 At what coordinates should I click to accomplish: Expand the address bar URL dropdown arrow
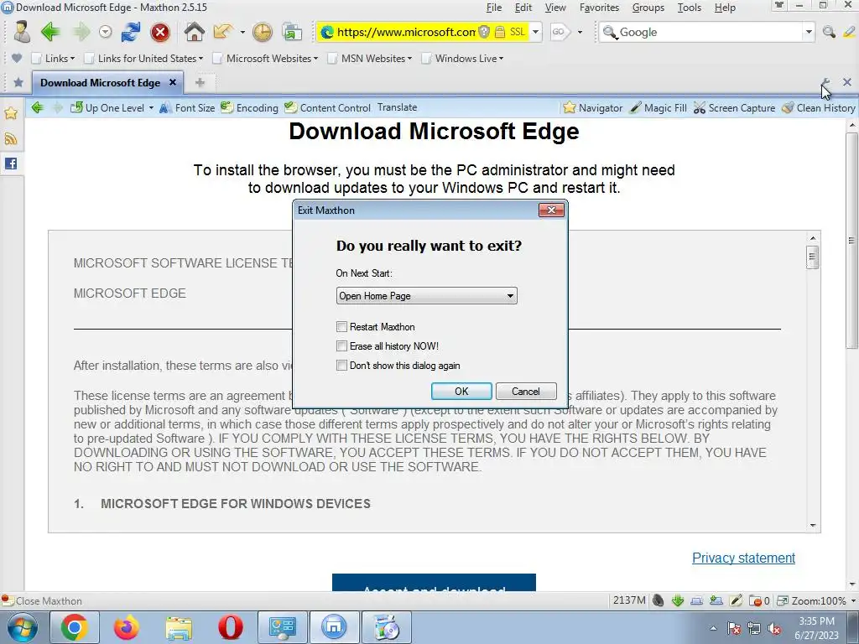[x=536, y=32]
